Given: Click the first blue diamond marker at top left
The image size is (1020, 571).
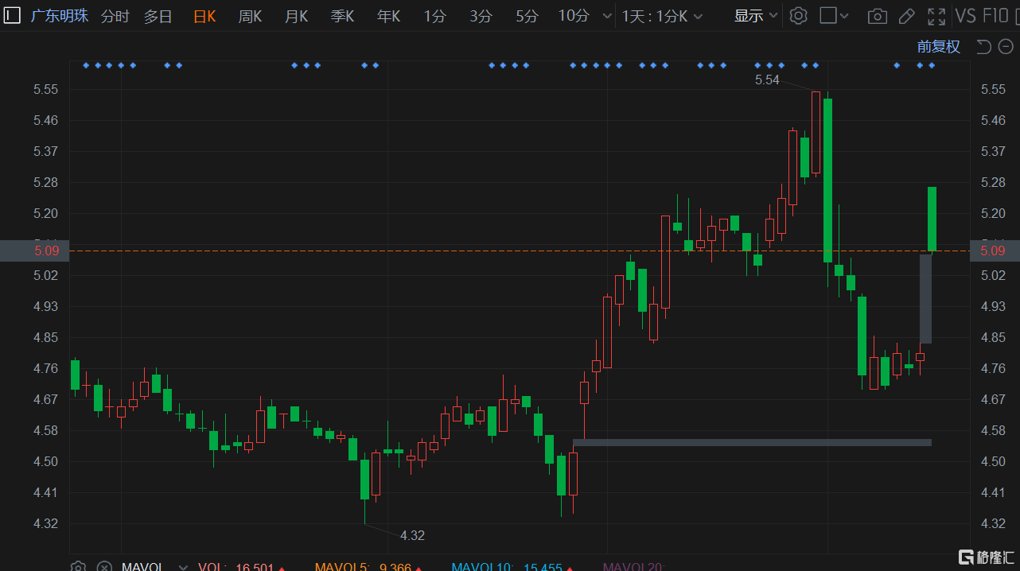Looking at the screenshot, I should 86,65.
